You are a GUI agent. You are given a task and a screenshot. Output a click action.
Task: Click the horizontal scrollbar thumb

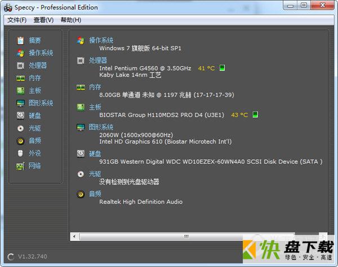(x=186, y=237)
